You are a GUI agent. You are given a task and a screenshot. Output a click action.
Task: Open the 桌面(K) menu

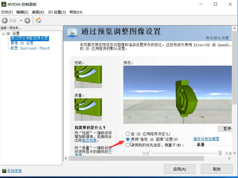click(38, 12)
